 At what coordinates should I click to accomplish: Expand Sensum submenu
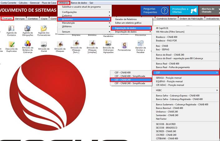[85, 32]
